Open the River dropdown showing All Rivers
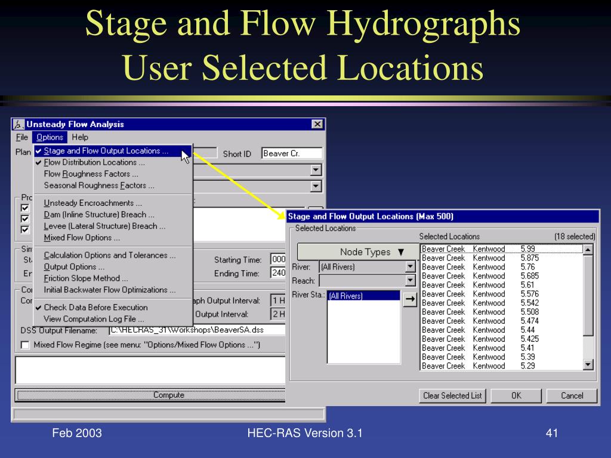The image size is (611, 458). coord(367,267)
